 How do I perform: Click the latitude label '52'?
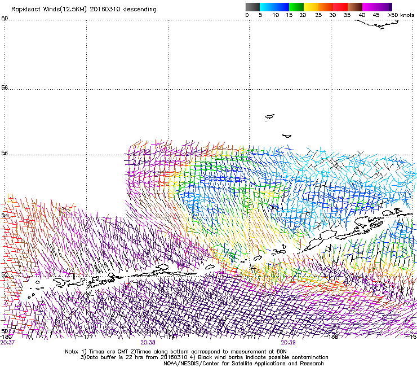5,274
